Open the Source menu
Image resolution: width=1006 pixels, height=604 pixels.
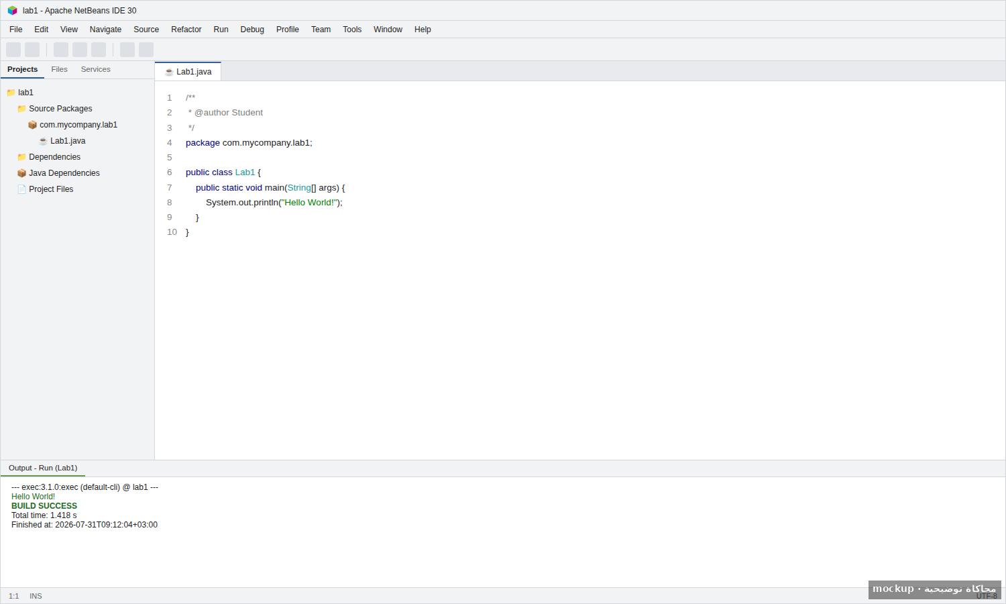[x=146, y=30]
